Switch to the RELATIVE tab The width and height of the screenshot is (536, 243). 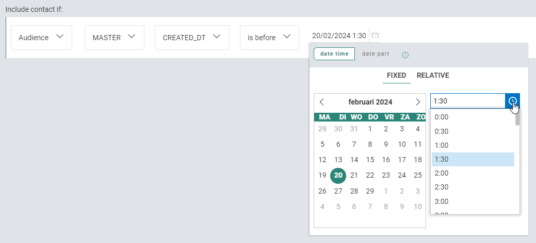click(x=433, y=76)
